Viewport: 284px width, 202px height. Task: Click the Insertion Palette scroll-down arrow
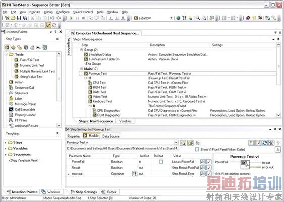click(59, 125)
